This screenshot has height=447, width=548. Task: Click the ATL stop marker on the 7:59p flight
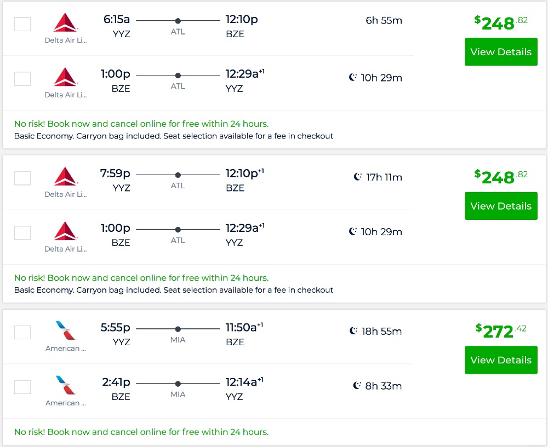tap(178, 175)
